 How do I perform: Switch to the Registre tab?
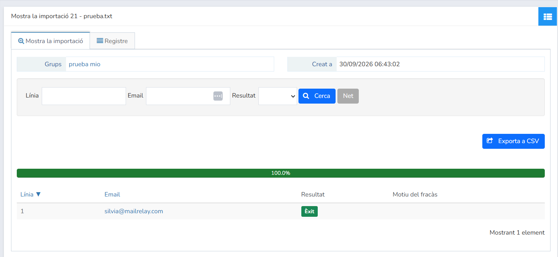pos(112,41)
